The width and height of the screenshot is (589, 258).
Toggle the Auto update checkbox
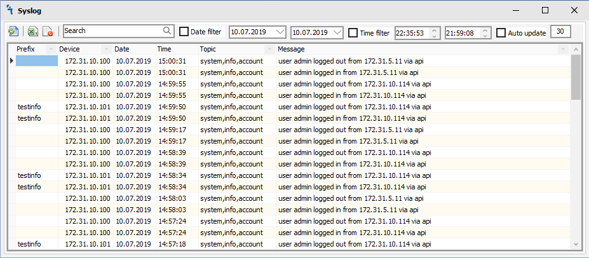[x=501, y=32]
